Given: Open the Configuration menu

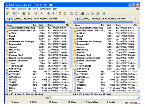Looking at the screenshot, I should pos(45,9).
